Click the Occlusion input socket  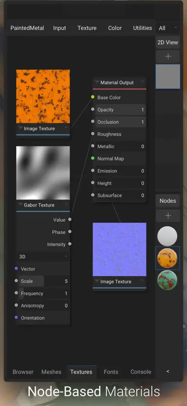point(93,121)
